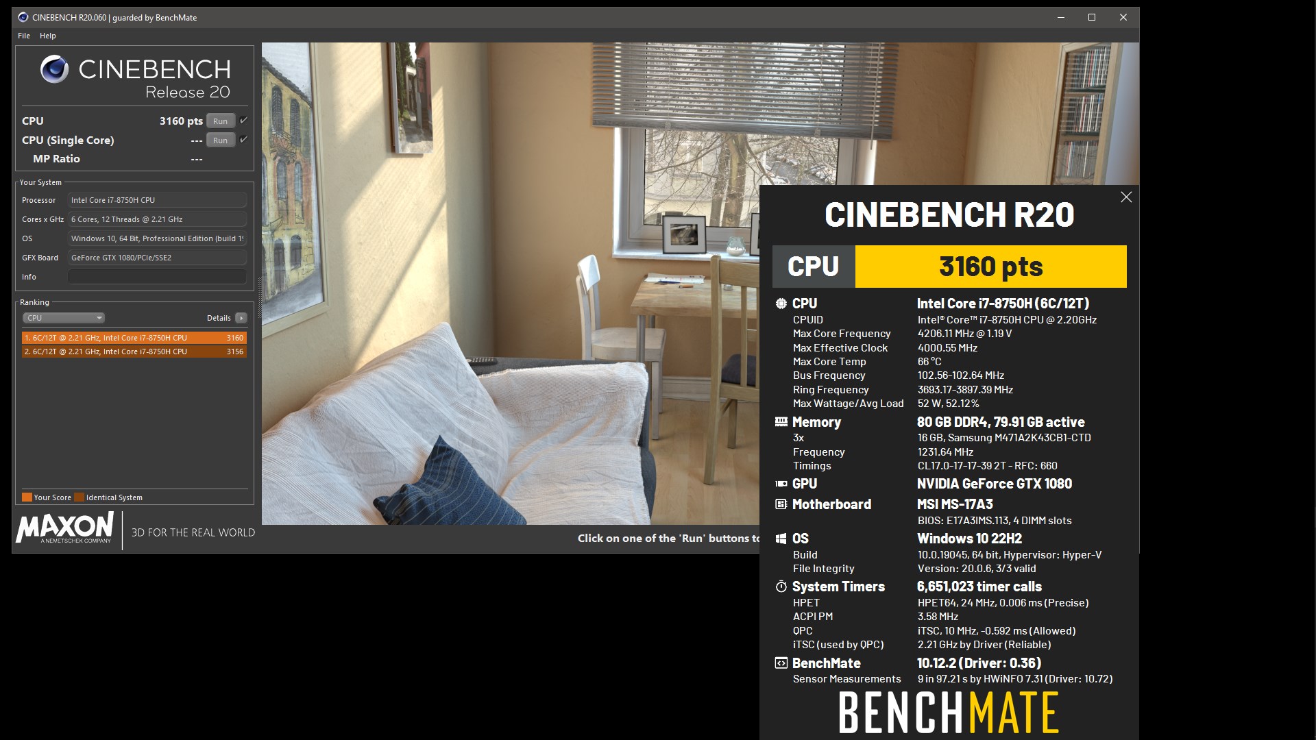The image size is (1316, 740).
Task: Click the Processor field Intel Core i7-8750H
Action: pyautogui.click(x=157, y=200)
